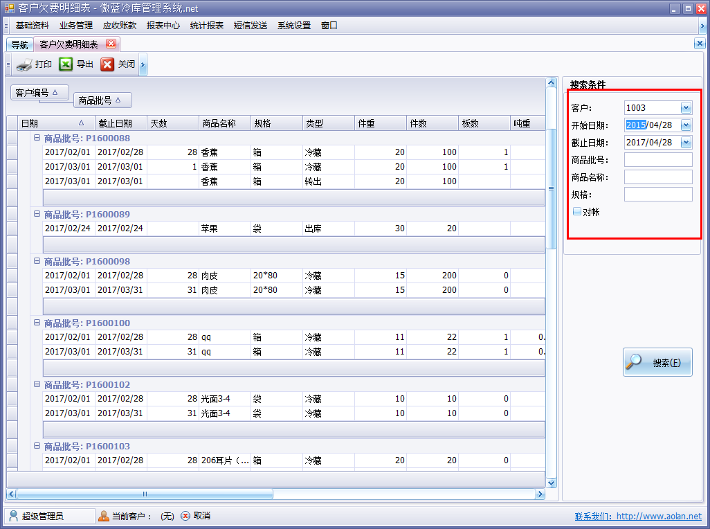Screen dimensions: 710x529
Task: Collapse group 商品批号: P1600088
Action: coord(37,138)
